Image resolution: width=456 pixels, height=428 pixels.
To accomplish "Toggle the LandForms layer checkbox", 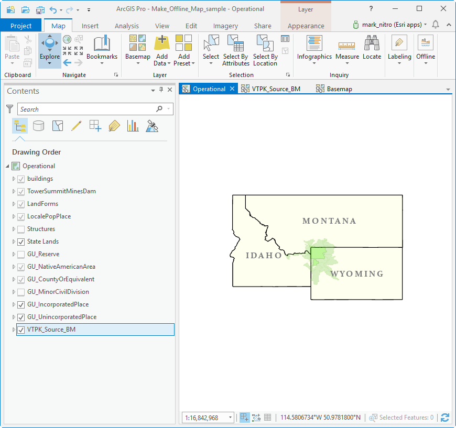I will (21, 204).
